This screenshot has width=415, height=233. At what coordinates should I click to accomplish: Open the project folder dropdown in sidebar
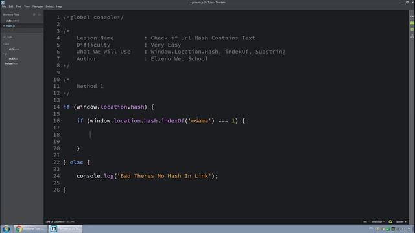[x=8, y=37]
